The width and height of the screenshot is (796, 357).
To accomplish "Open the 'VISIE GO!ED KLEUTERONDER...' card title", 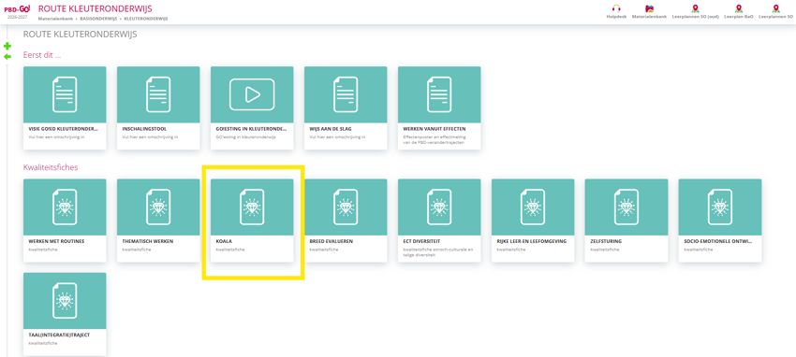I will coord(64,129).
